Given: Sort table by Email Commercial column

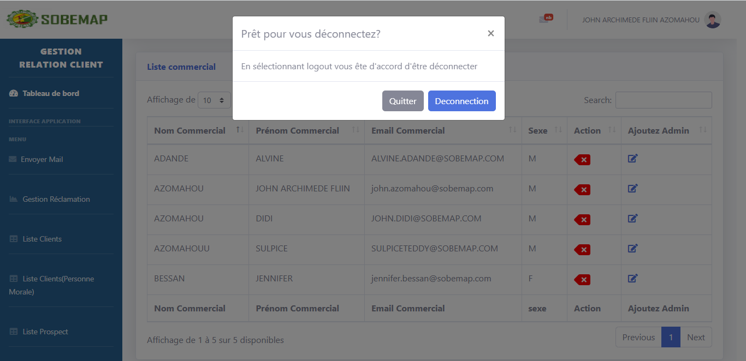Looking at the screenshot, I should coord(408,131).
